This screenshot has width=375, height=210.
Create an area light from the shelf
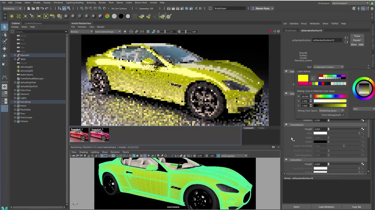(39, 16)
